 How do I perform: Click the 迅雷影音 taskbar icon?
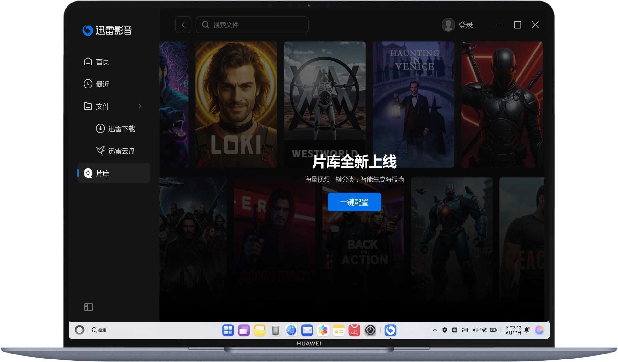(x=390, y=331)
